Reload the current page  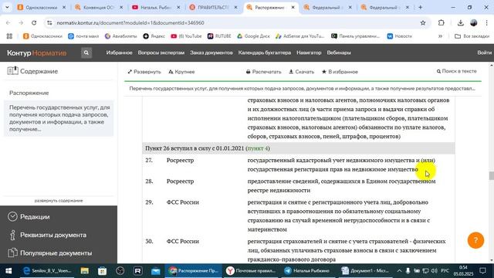tap(34, 22)
